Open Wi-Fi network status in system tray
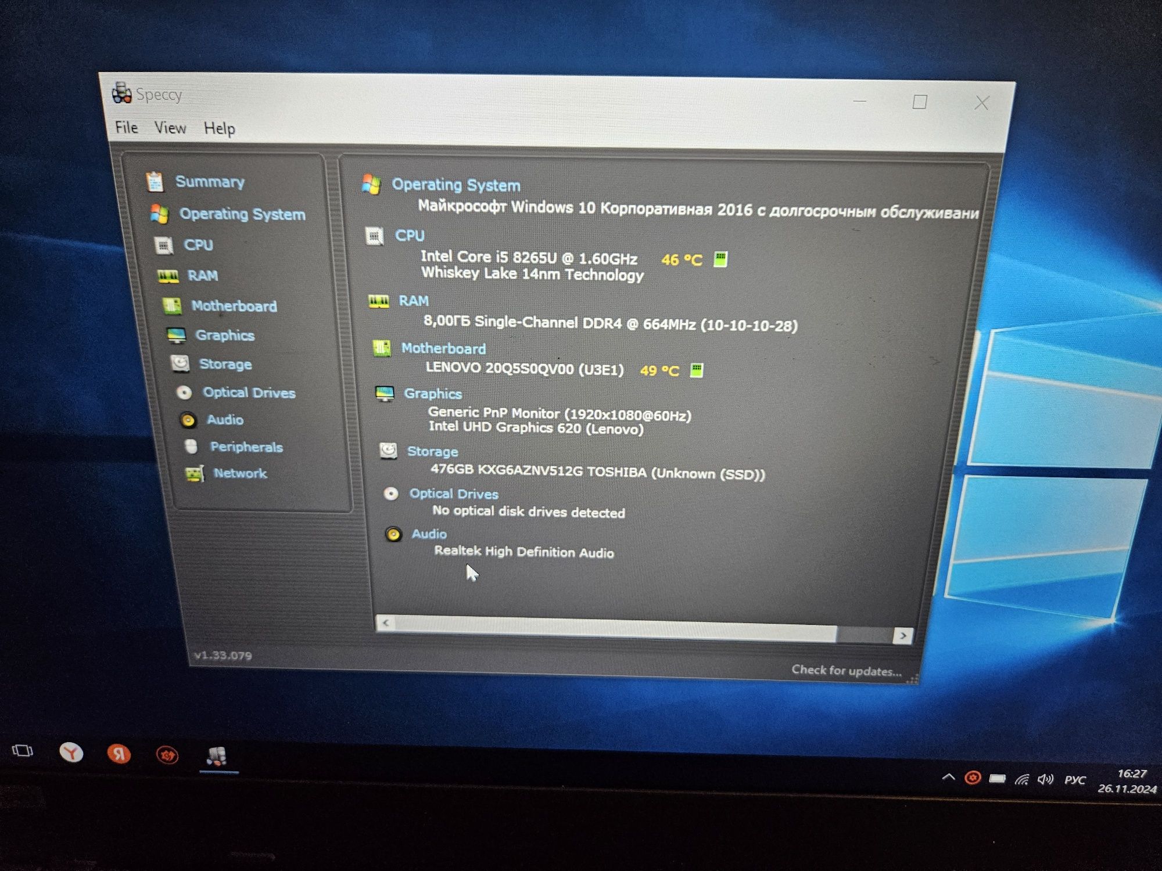 (1022, 779)
